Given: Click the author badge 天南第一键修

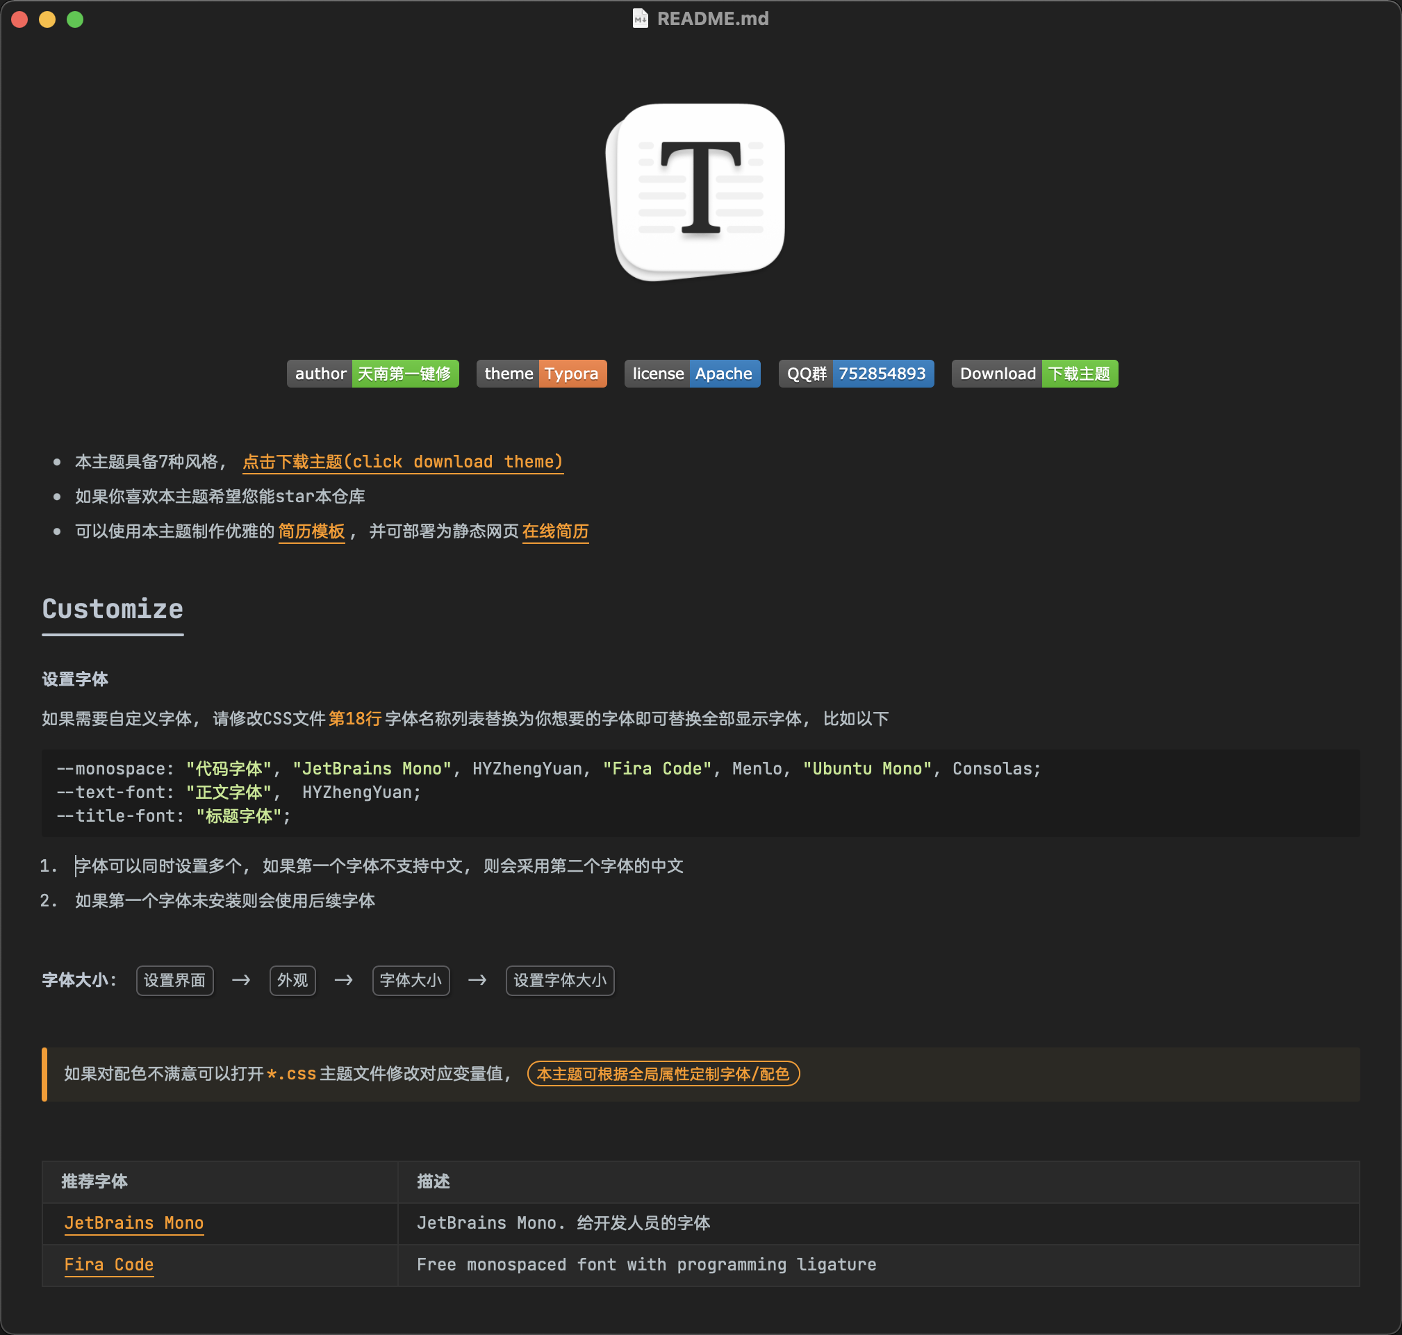Looking at the screenshot, I should coord(372,374).
